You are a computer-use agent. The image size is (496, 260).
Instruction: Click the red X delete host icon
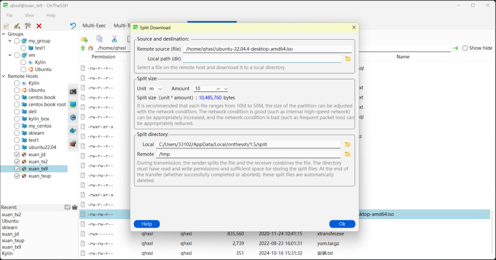[39, 26]
